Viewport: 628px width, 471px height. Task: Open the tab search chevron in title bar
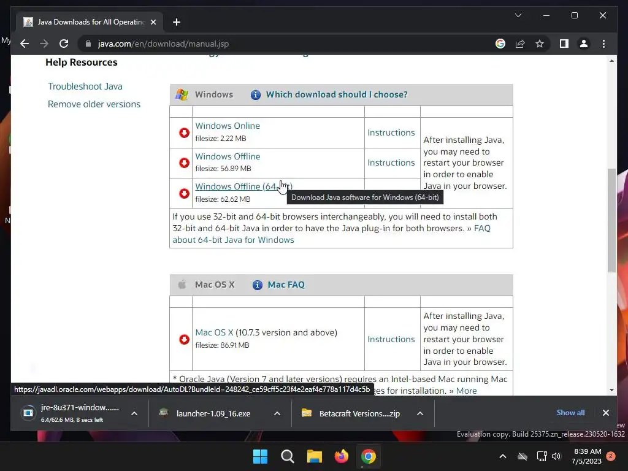coord(518,15)
